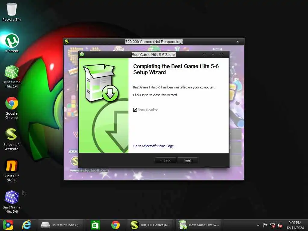The image size is (308, 231).
Task: Switch to 700,000 Games taskbar button
Action: (150, 225)
